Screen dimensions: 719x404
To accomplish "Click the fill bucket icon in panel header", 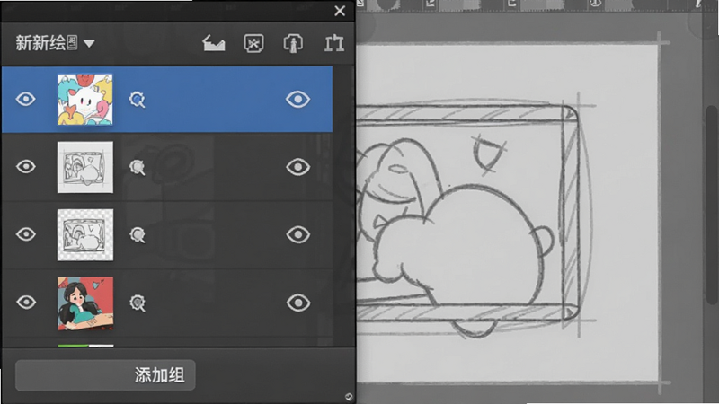I will (x=214, y=43).
